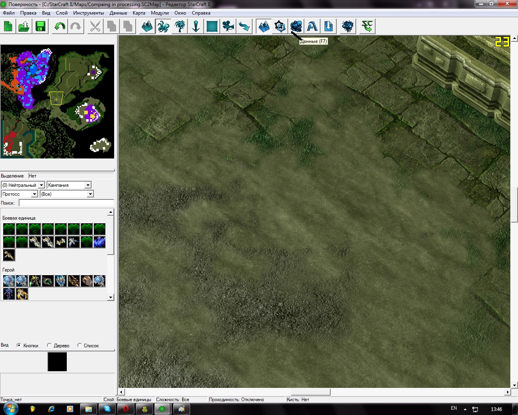The image size is (518, 415).
Task: Open the Окно menu
Action: tap(180, 13)
